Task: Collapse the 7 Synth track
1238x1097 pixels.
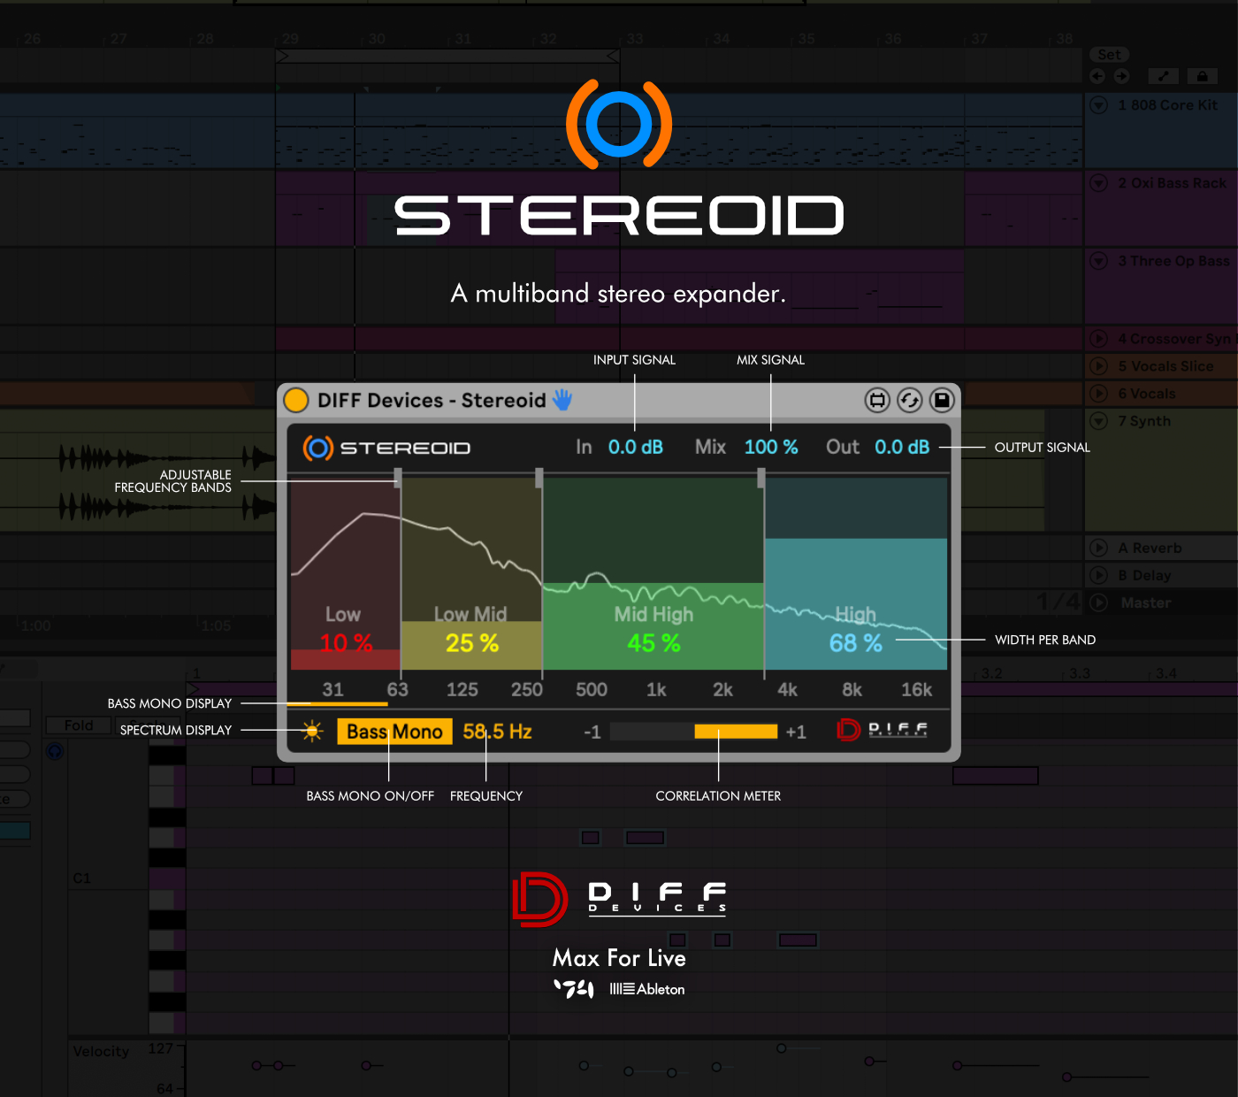Action: 1099,421
